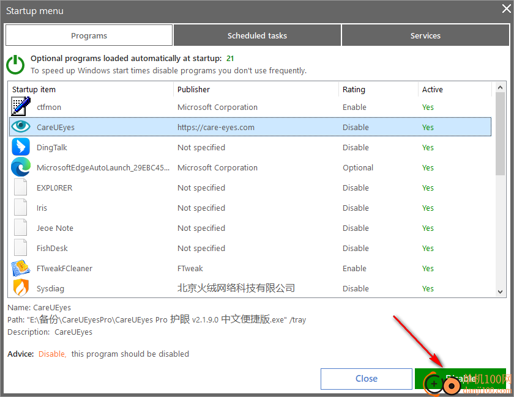Click Microsoft Corporation publisher in ctfmon row
This screenshot has height=397, width=514.
(x=217, y=107)
